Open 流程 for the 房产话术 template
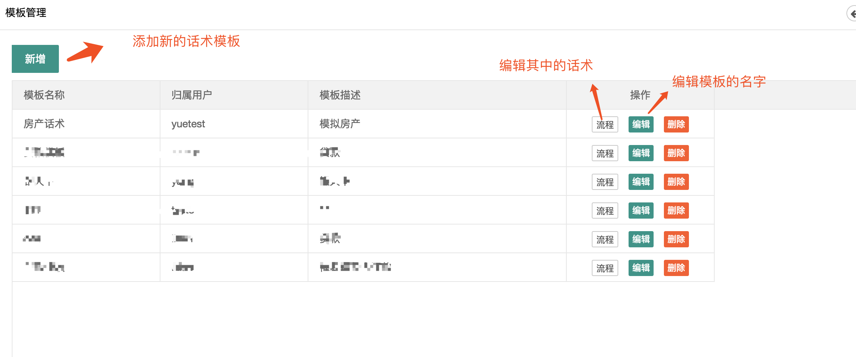Screen dimensions: 856x357 (605, 124)
